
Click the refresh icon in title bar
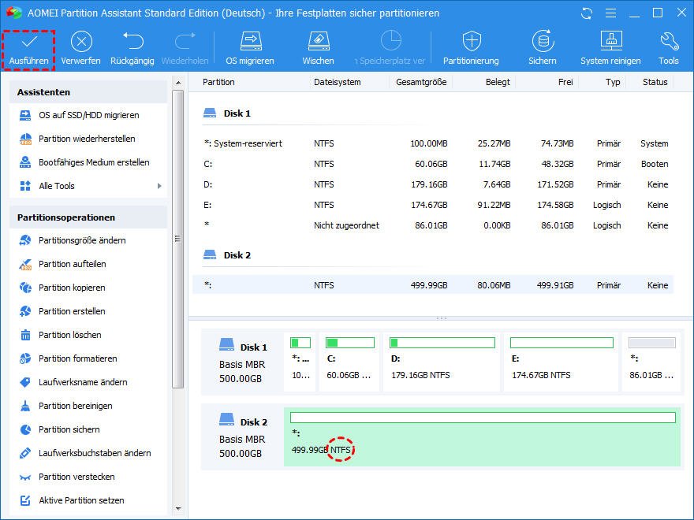point(586,13)
